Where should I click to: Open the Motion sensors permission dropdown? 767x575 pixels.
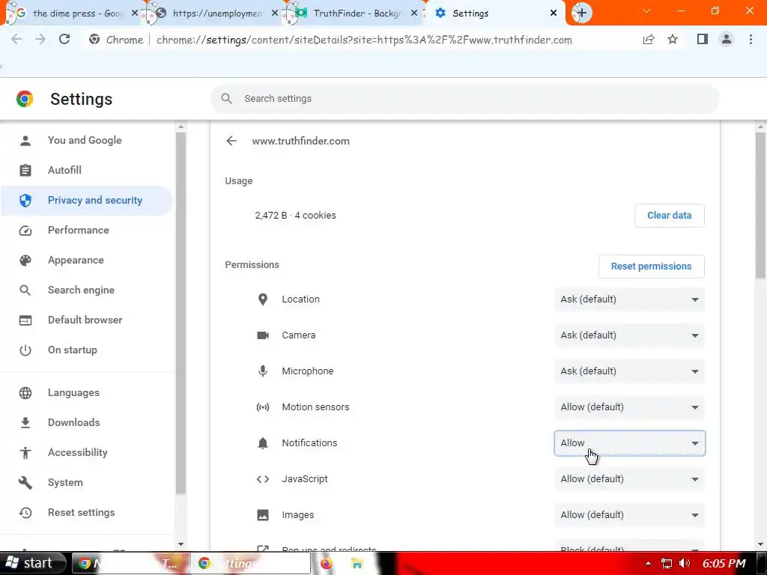[629, 407]
